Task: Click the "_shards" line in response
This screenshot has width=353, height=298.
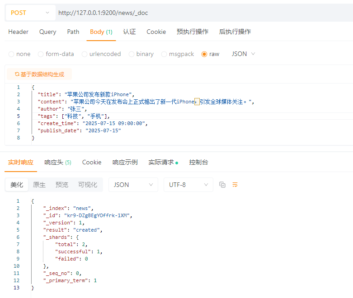Action: [61, 237]
